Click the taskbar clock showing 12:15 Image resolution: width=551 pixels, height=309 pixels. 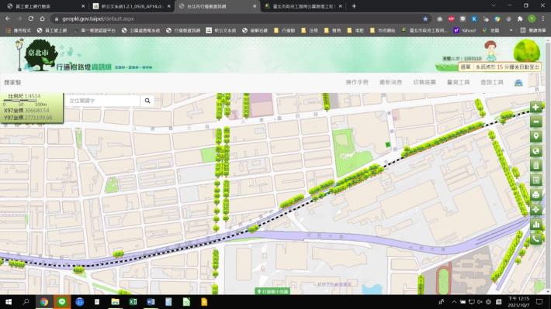click(x=518, y=301)
